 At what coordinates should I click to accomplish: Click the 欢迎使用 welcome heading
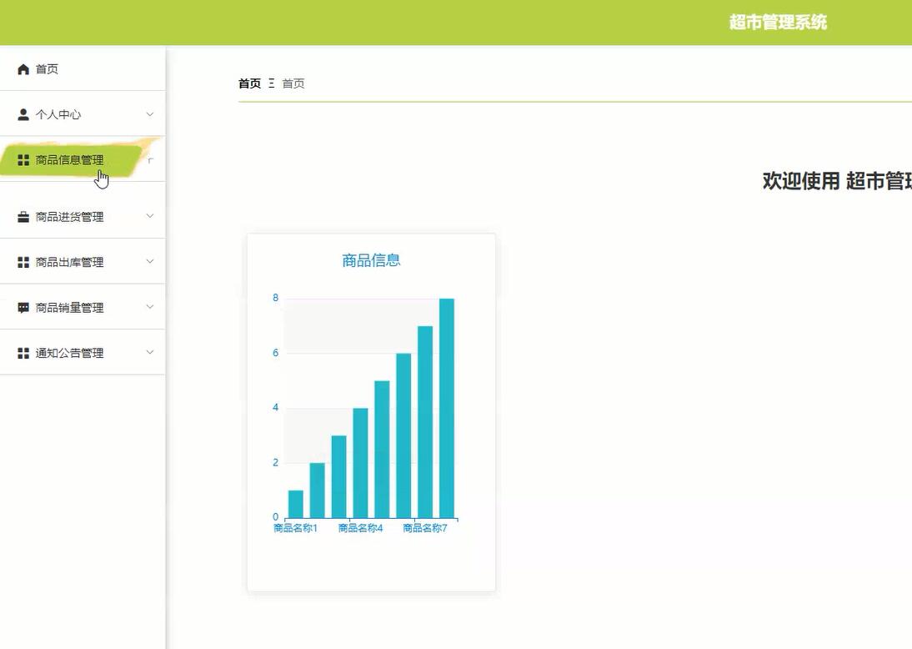837,181
